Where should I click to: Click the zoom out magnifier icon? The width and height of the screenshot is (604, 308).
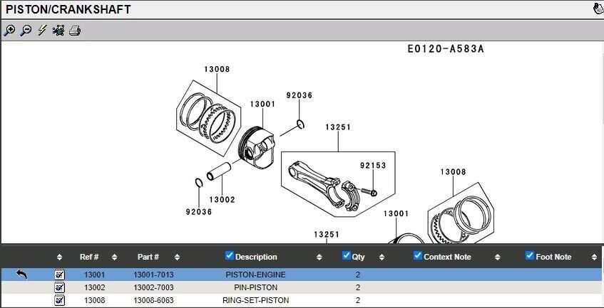[x=26, y=31]
